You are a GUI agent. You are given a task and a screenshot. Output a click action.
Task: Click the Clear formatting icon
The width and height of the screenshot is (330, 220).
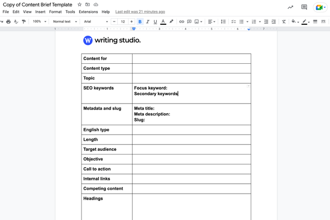tap(284, 21)
